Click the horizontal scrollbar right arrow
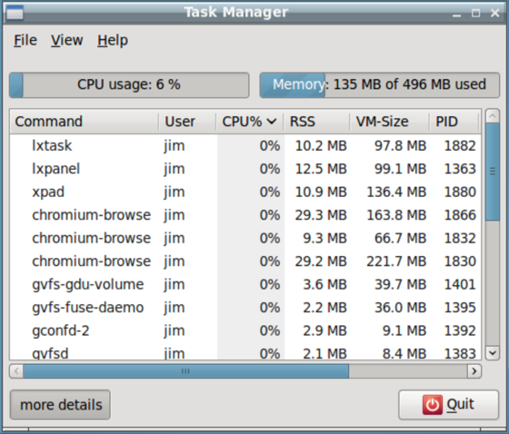The width and height of the screenshot is (509, 434). pos(474,371)
